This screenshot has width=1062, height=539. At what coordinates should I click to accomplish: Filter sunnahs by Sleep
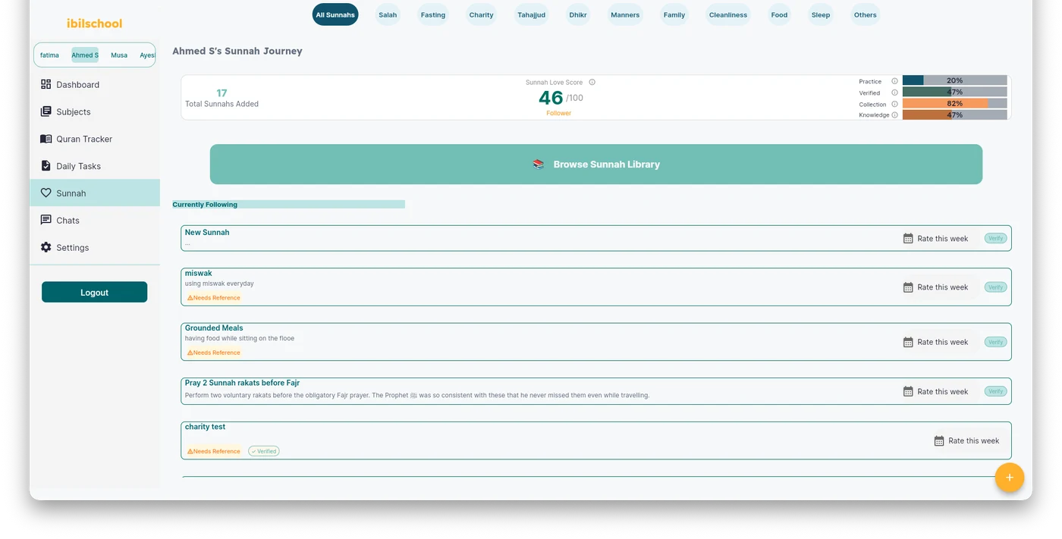pos(821,14)
